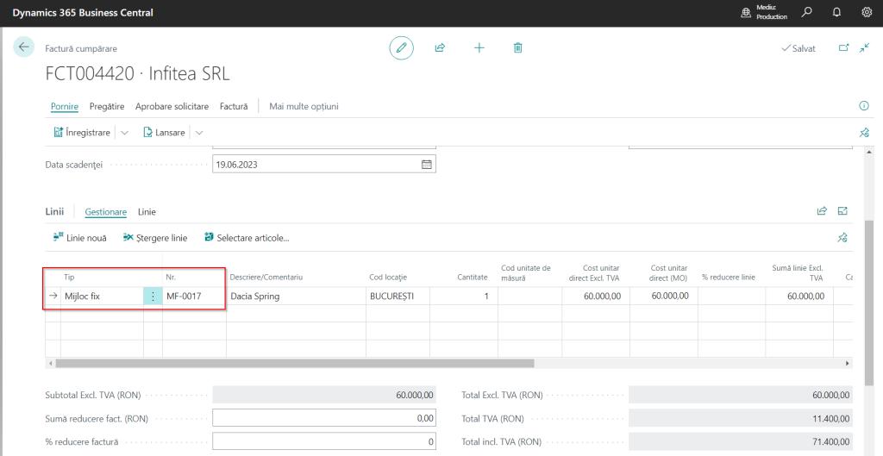Click the horizontal scrollbar of lines grid

(x=293, y=363)
